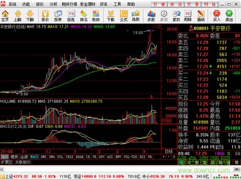The image size is (241, 179).
Task: Click the red S marker on chart
Action: point(152,97)
